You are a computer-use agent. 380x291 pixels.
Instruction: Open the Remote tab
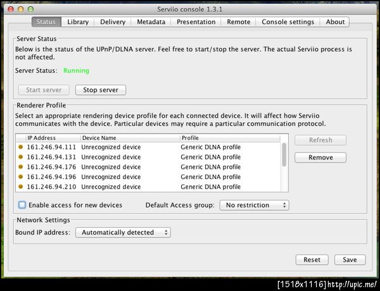click(239, 22)
